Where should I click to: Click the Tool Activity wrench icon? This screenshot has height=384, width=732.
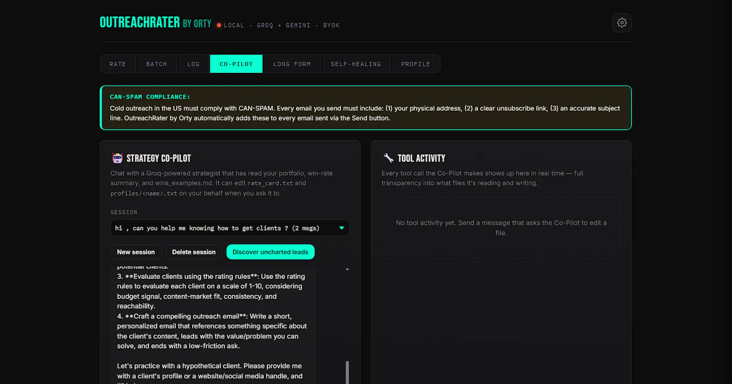pyautogui.click(x=388, y=158)
